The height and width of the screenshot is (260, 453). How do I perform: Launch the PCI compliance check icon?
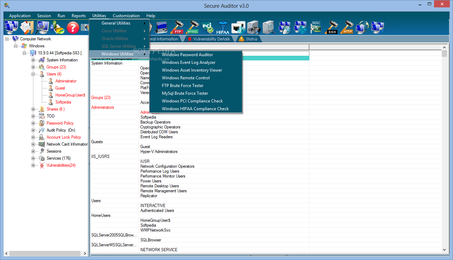(207, 27)
